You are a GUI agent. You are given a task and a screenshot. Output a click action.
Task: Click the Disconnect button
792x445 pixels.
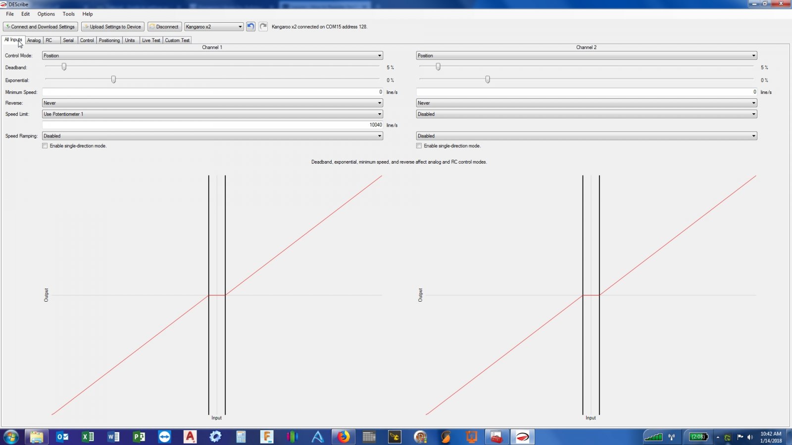[x=164, y=27]
